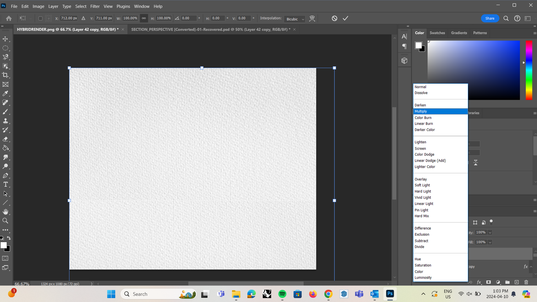Toggle the maintain aspect ratio link
The height and width of the screenshot is (302, 537).
coord(144,18)
